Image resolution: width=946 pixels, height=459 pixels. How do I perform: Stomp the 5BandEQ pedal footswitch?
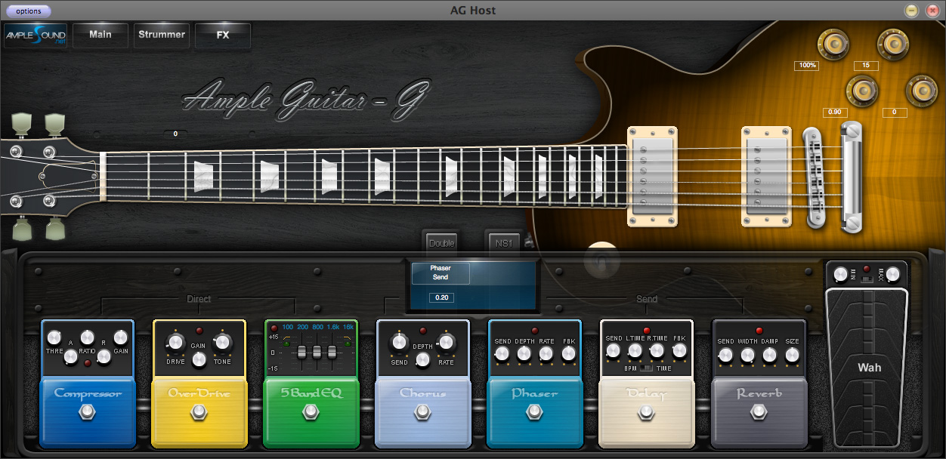pos(311,412)
